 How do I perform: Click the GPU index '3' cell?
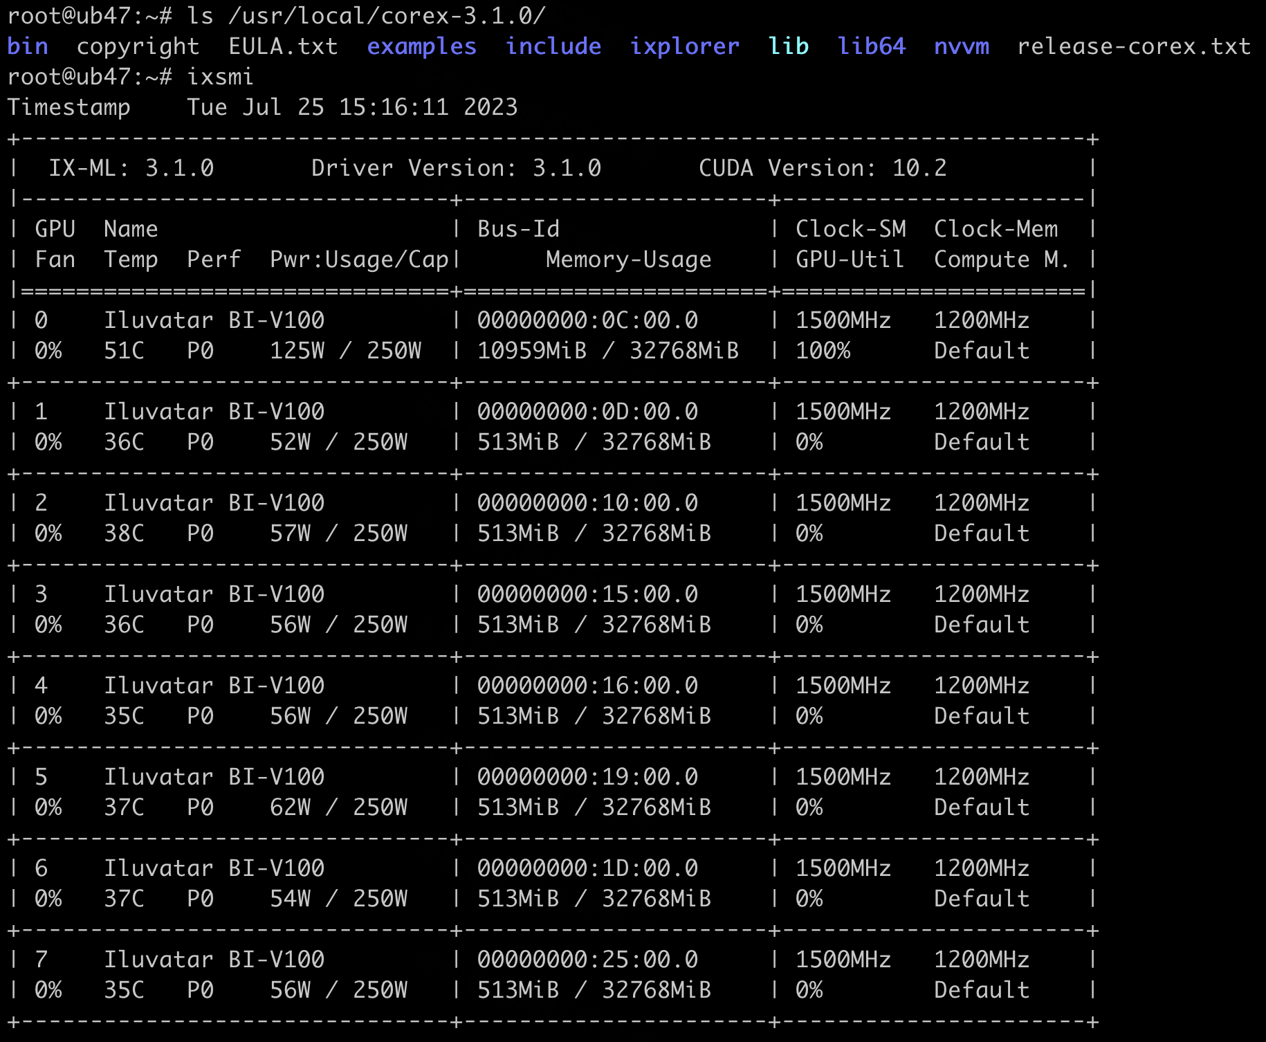click(41, 594)
